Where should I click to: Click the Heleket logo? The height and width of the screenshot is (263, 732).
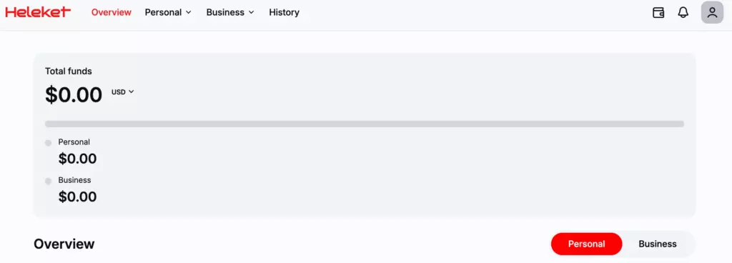[38, 12]
